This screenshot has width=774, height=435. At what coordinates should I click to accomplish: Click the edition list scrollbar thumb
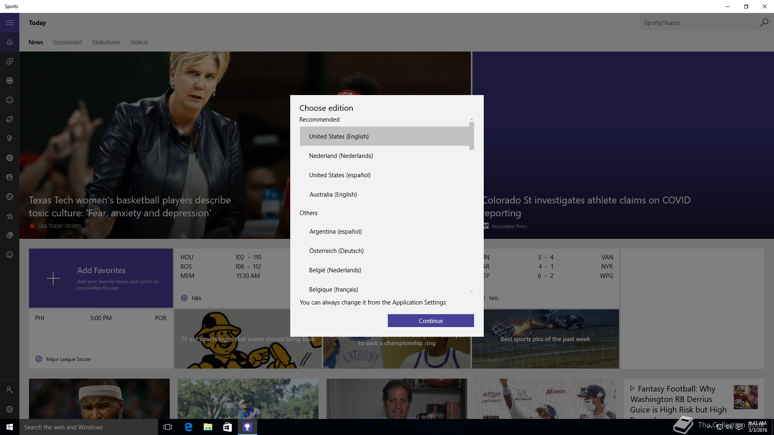[x=472, y=136]
